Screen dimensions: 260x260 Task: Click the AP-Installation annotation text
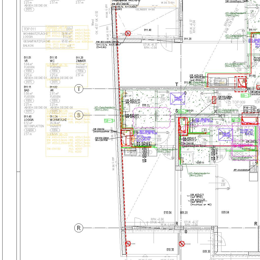tap(241, 170)
